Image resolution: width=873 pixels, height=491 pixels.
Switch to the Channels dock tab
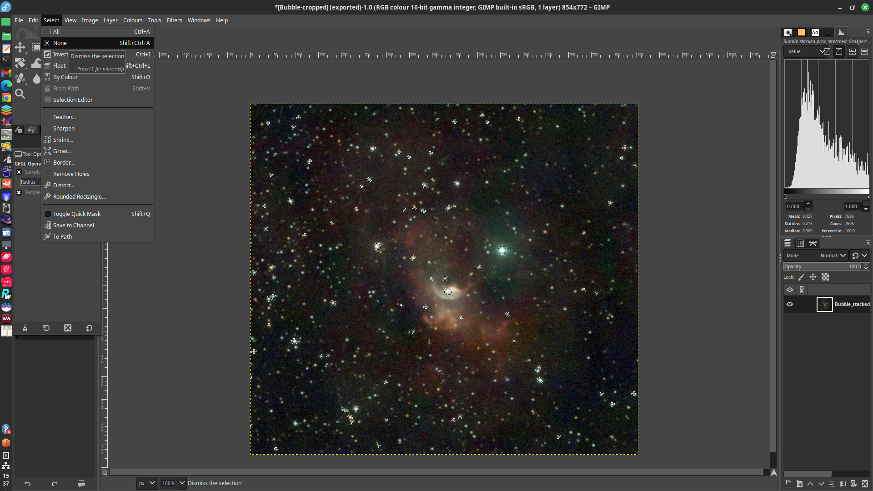800,243
